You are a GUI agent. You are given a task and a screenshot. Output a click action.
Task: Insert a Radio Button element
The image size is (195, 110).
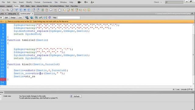click(x=25, y=10)
